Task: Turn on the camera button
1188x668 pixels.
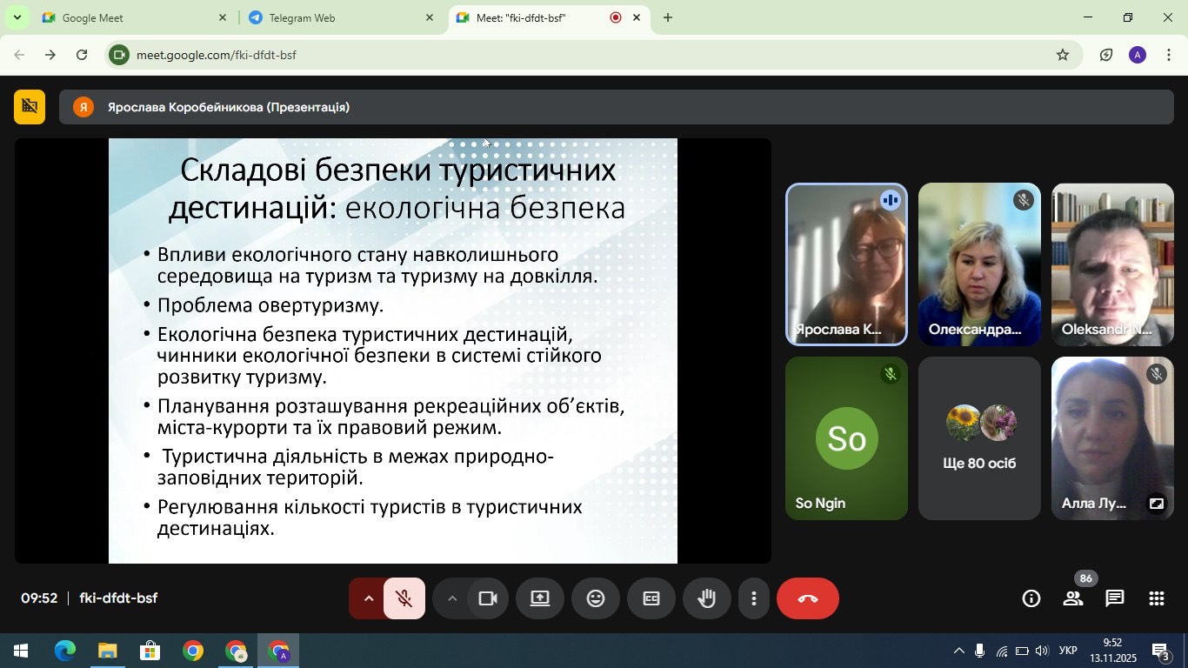Action: pyautogui.click(x=487, y=598)
